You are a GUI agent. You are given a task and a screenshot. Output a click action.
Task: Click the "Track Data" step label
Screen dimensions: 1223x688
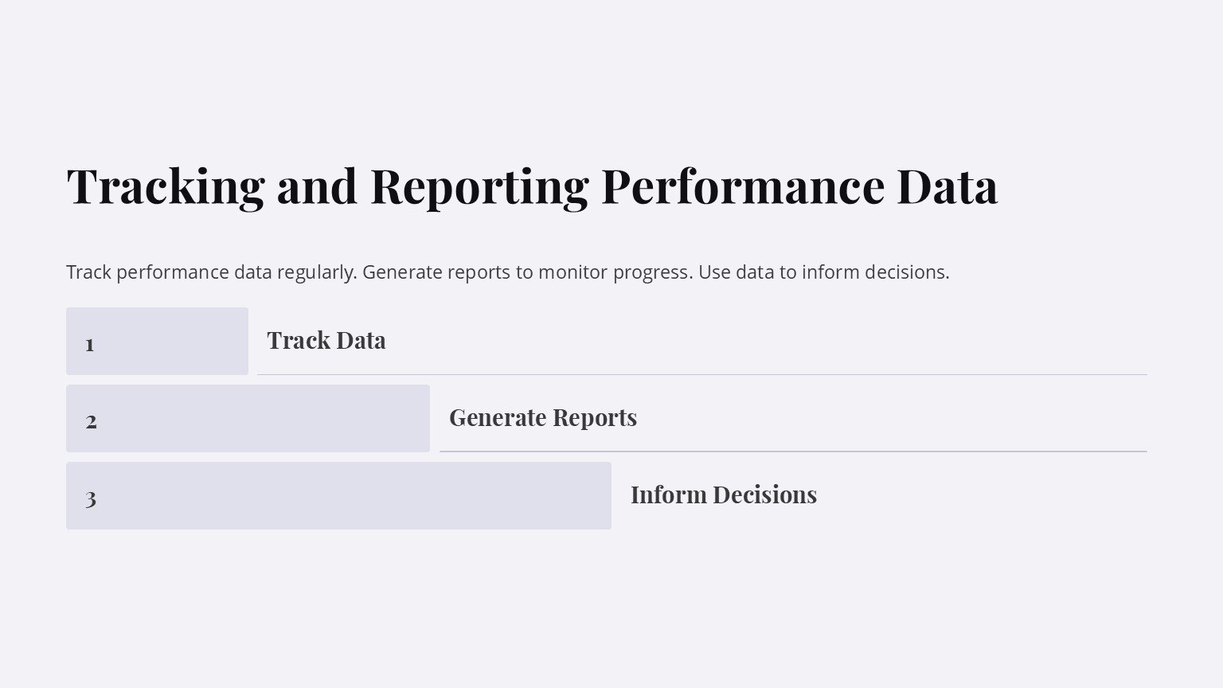326,341
